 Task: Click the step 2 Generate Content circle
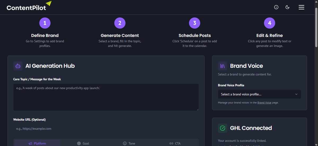[x=120, y=23]
